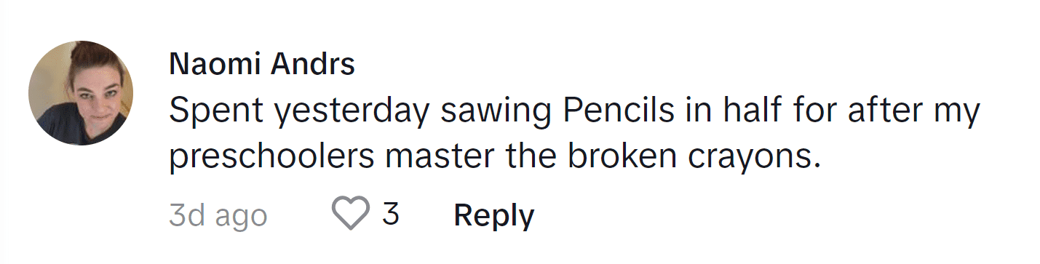Toggle the like on the preschoolers comment
Screen dimensions: 1040x264
[x=351, y=215]
